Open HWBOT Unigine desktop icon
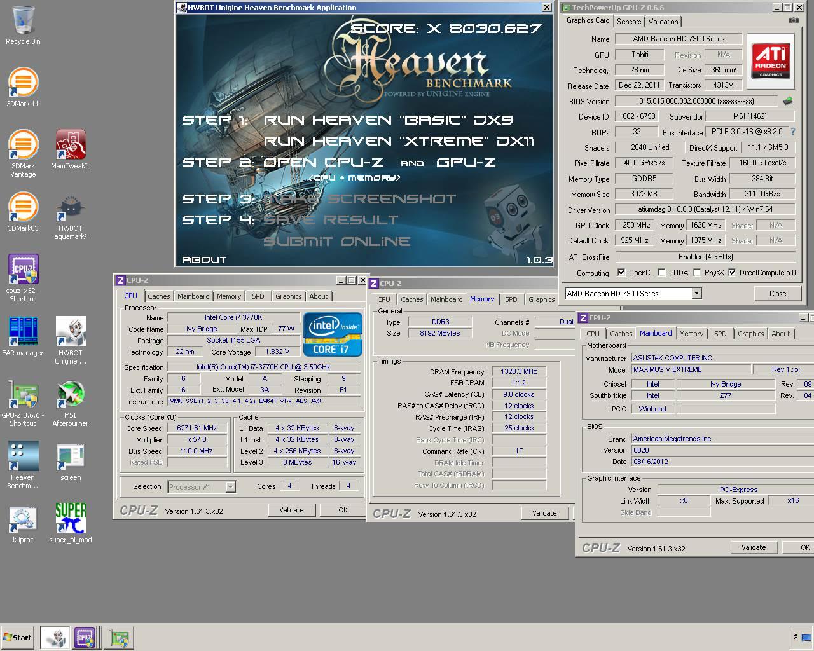 tap(71, 340)
